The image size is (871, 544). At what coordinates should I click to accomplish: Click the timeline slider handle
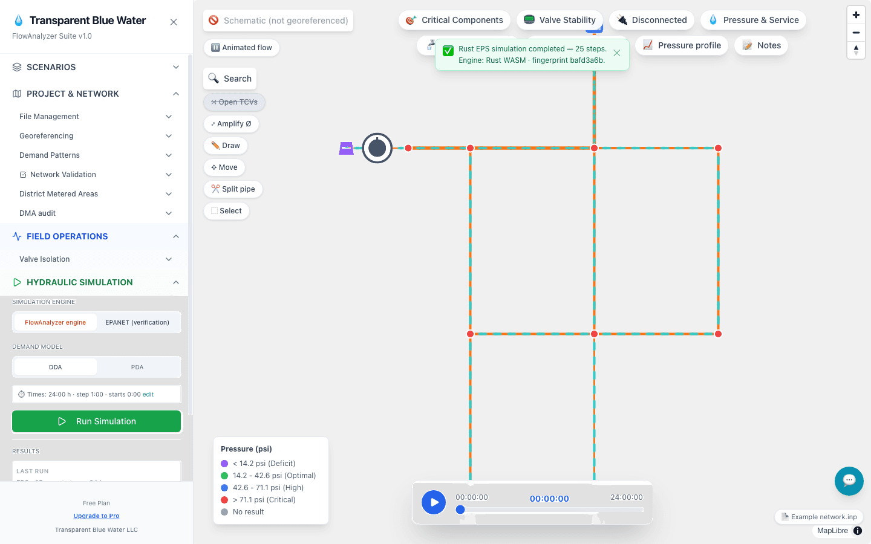click(460, 510)
